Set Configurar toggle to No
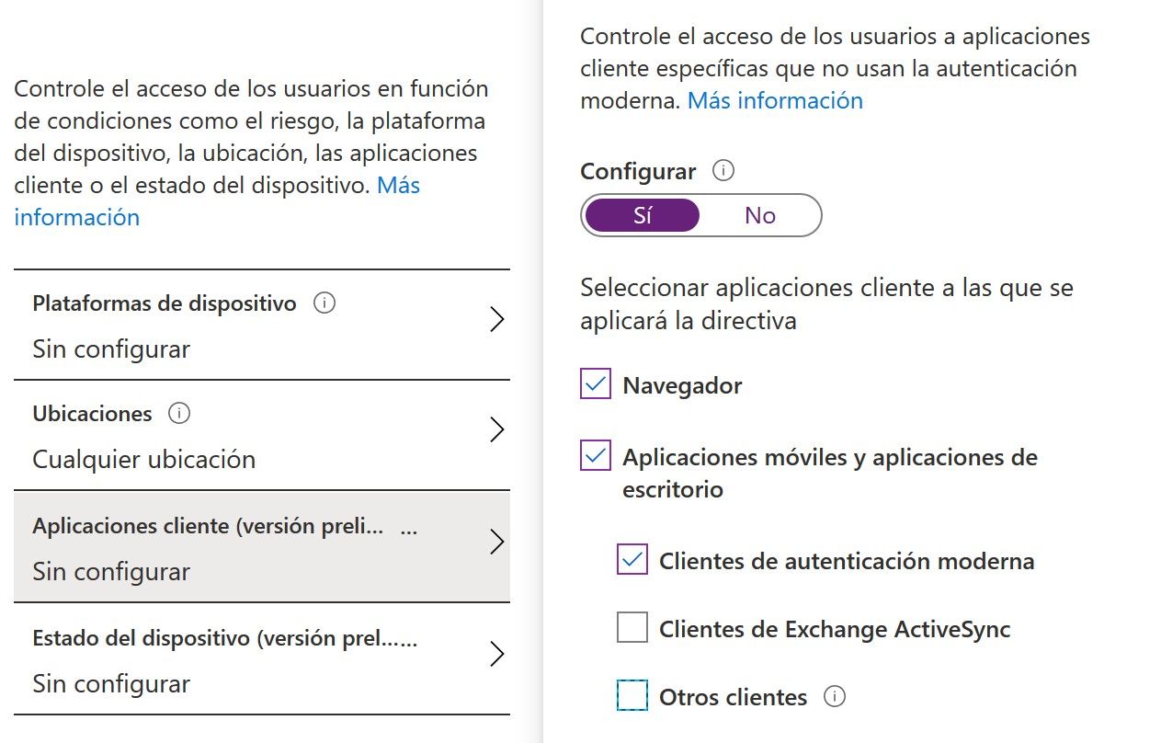Viewport: 1161px width, 743px height. (760, 215)
